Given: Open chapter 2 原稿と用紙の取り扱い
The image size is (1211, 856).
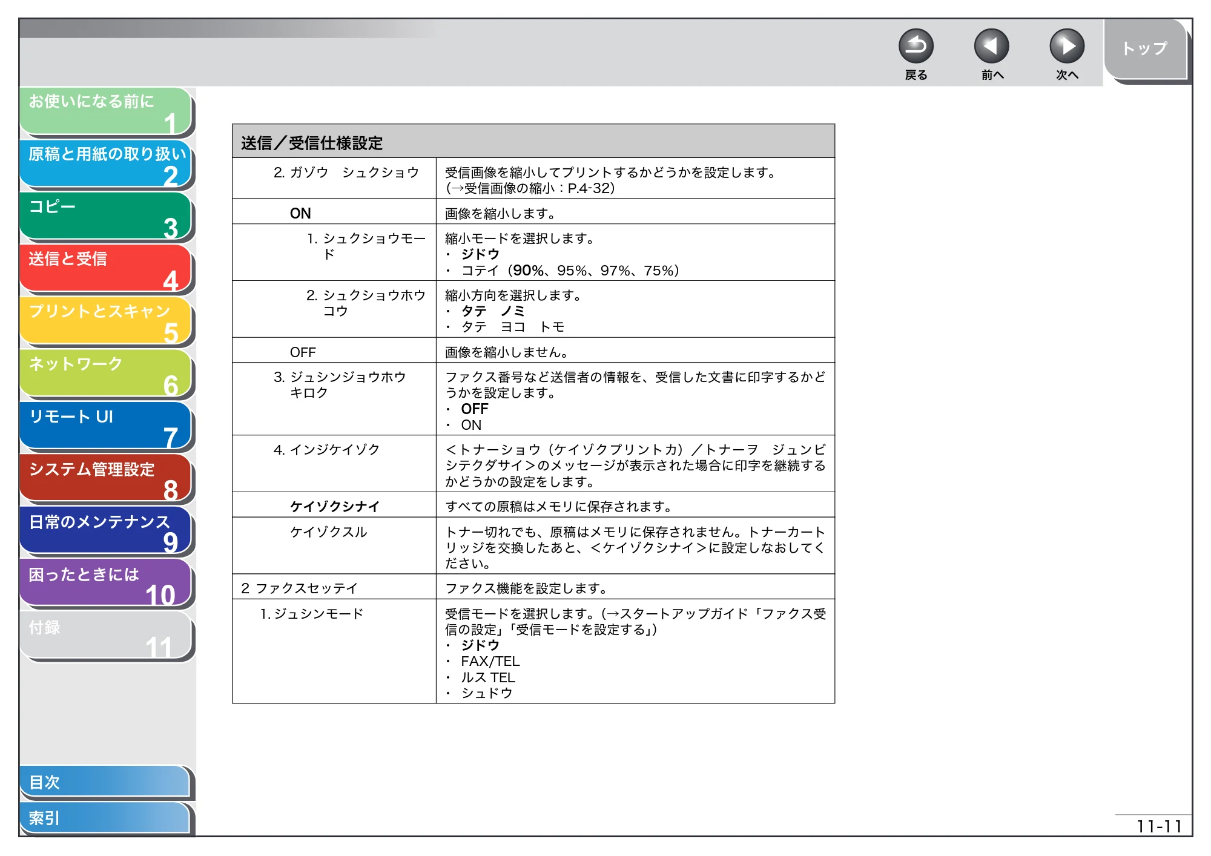Looking at the screenshot, I should point(106,163).
